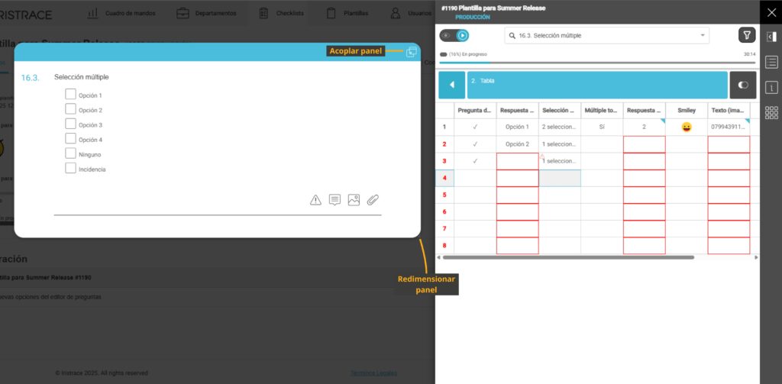The image size is (782, 384).
Task: Click the add image icon
Action: (x=354, y=200)
